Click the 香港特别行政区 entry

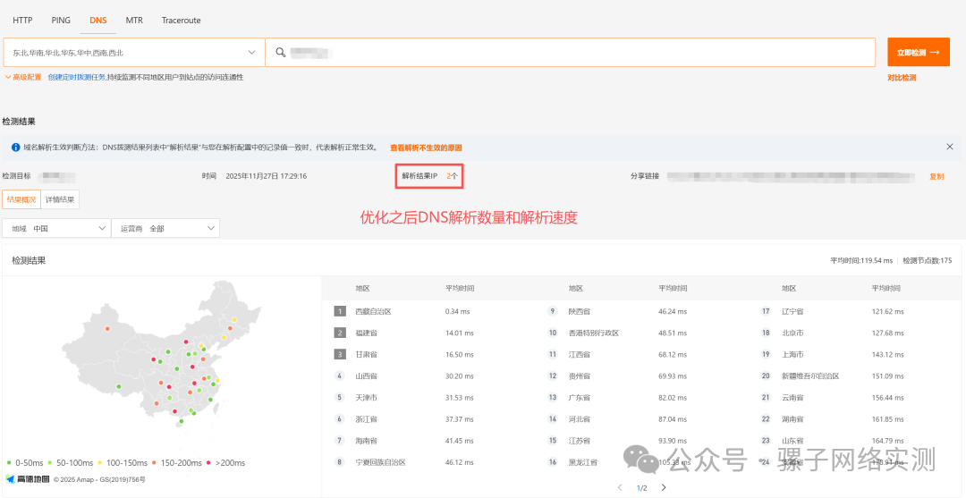[594, 333]
